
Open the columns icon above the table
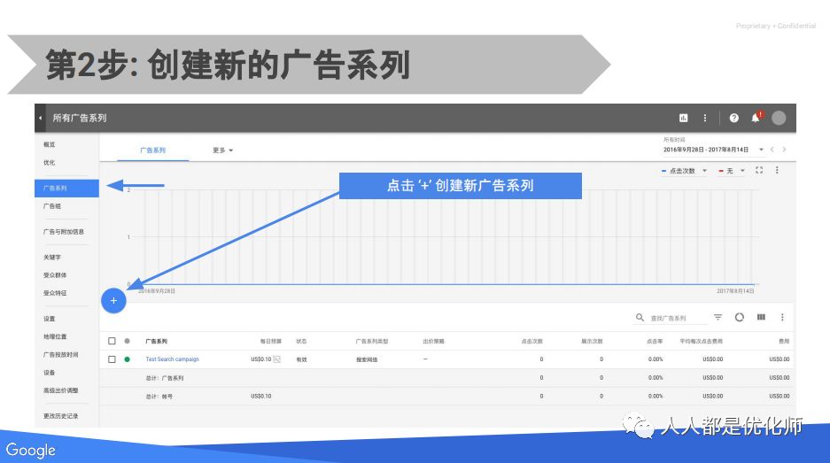pyautogui.click(x=761, y=317)
